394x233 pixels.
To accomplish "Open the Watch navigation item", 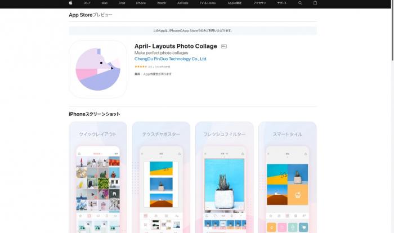I will [x=162, y=3].
